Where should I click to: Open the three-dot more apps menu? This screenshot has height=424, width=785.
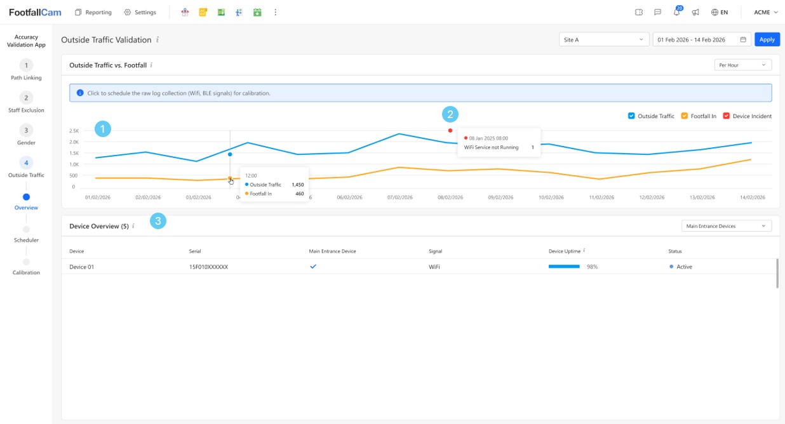[275, 12]
